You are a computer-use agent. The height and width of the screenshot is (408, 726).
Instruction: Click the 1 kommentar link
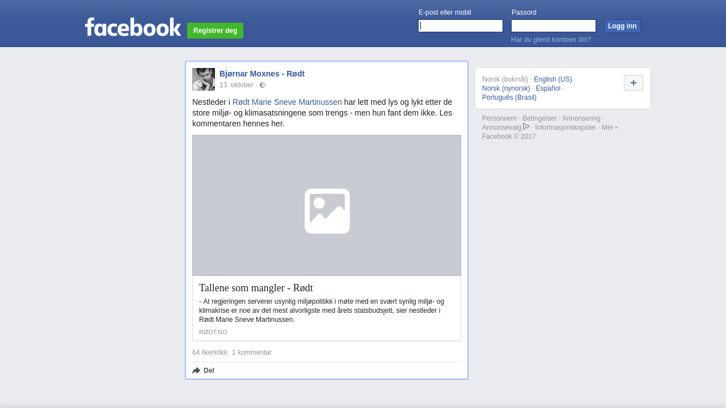click(x=252, y=352)
